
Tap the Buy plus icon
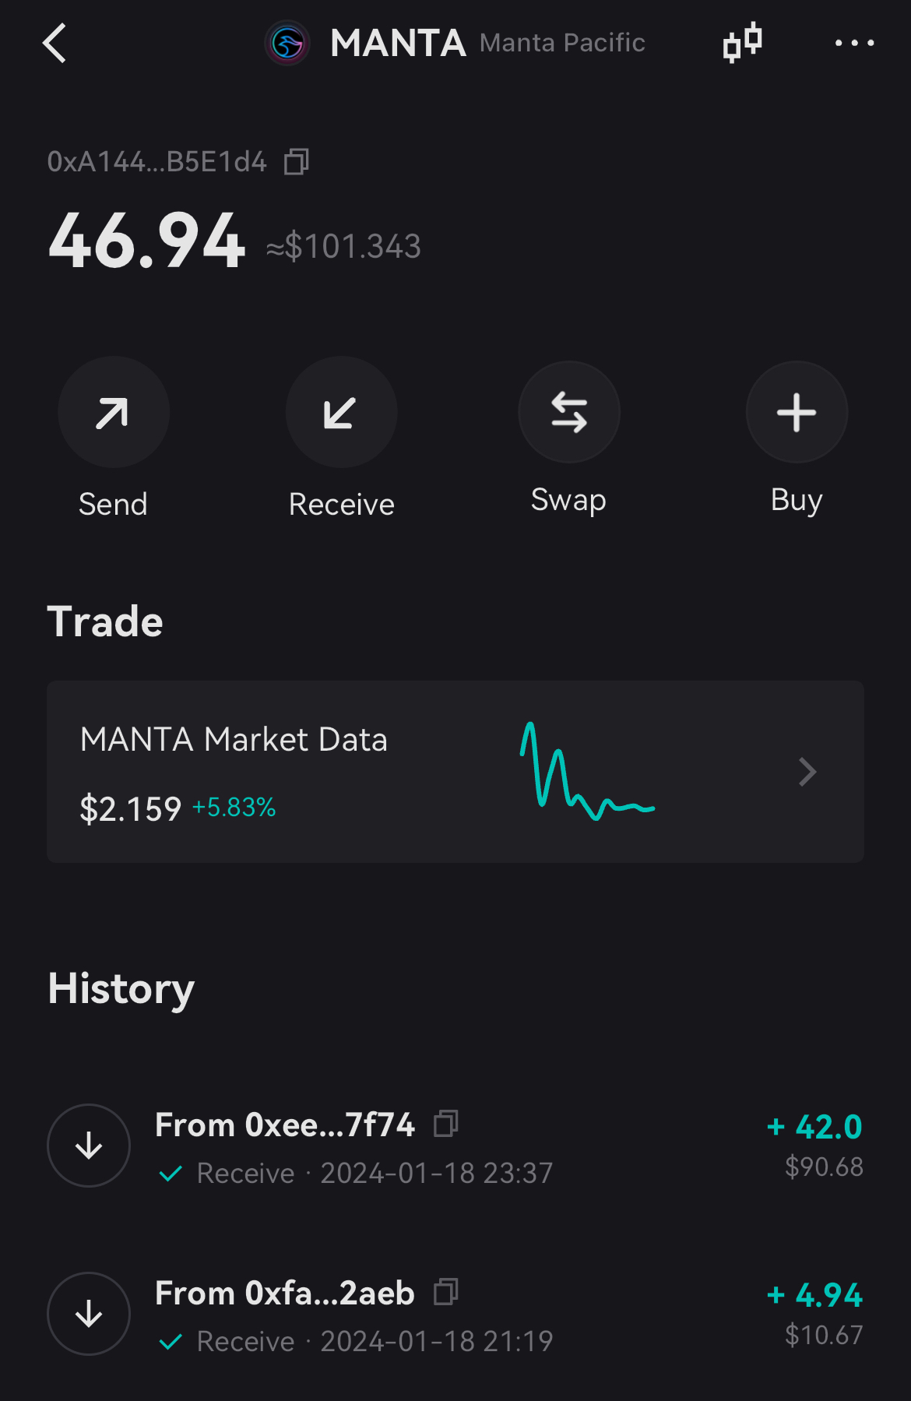pyautogui.click(x=797, y=412)
